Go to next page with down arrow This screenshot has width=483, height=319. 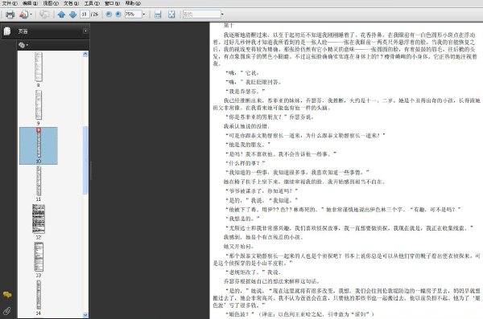tap(72, 14)
